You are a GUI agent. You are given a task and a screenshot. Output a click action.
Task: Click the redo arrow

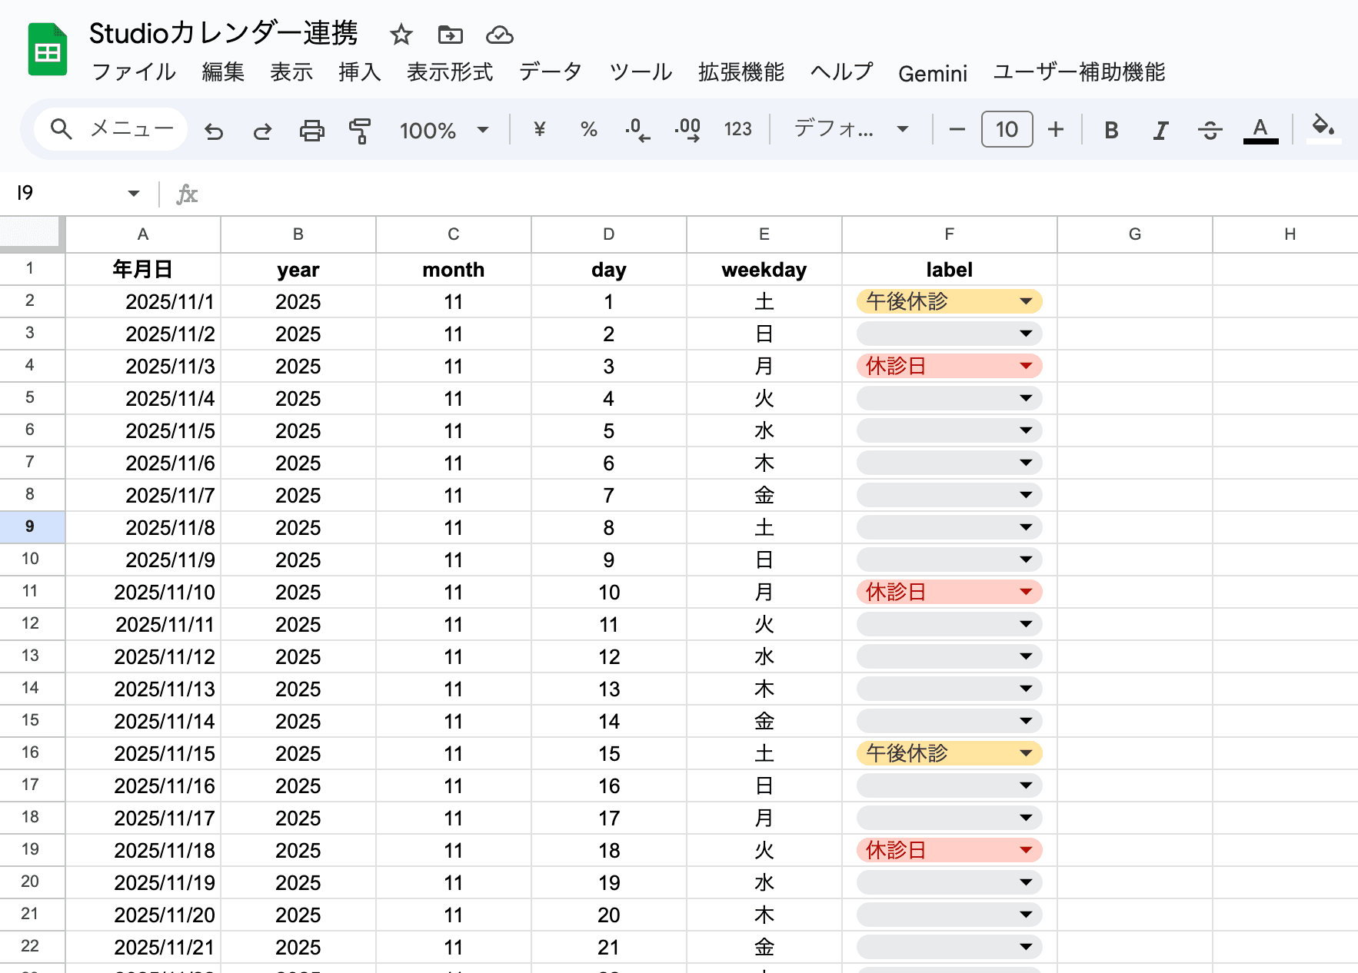(262, 130)
